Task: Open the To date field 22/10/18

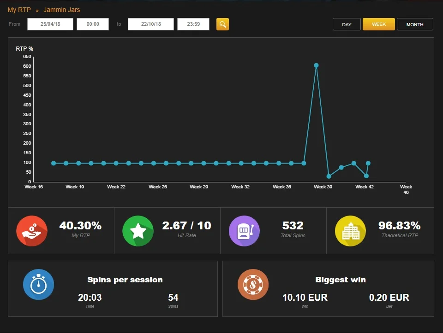Action: 151,24
